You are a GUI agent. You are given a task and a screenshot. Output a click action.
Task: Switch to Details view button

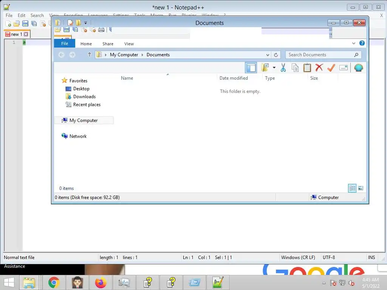coord(352,188)
